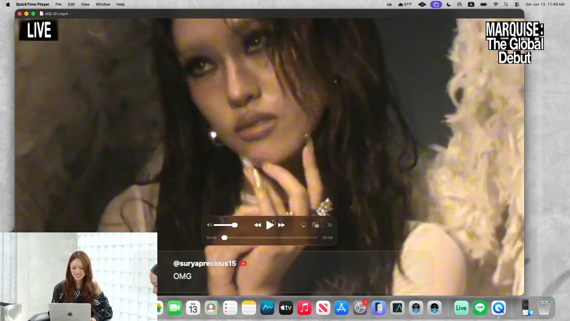Open the View menu
The image size is (570, 321).
tap(85, 4)
